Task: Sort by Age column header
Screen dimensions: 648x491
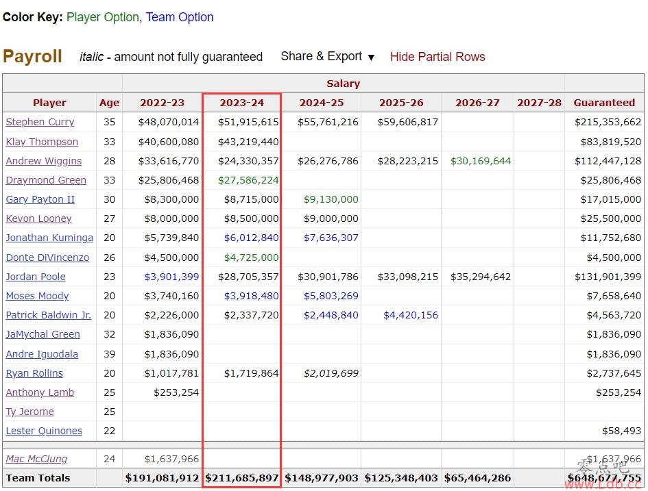Action: (109, 103)
